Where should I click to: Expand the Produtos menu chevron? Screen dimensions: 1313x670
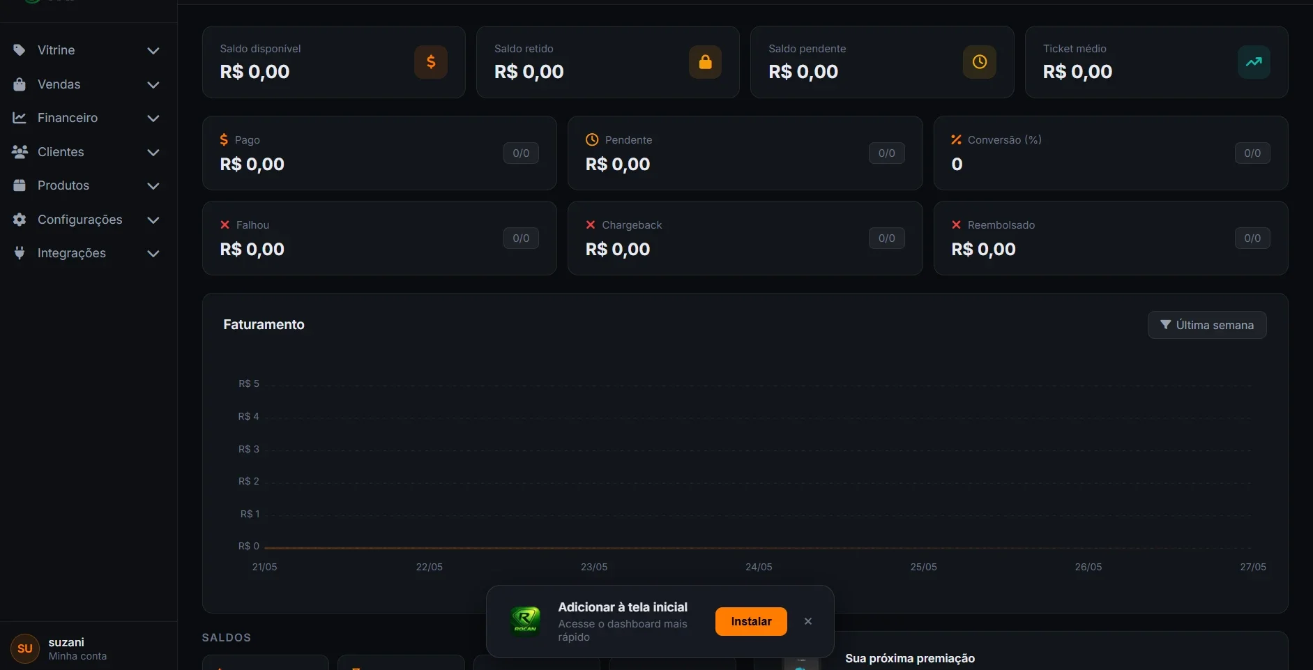153,186
